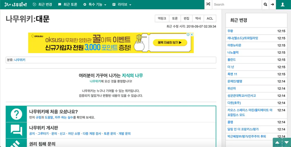Open the 차단 소명 link

tap(74, 134)
